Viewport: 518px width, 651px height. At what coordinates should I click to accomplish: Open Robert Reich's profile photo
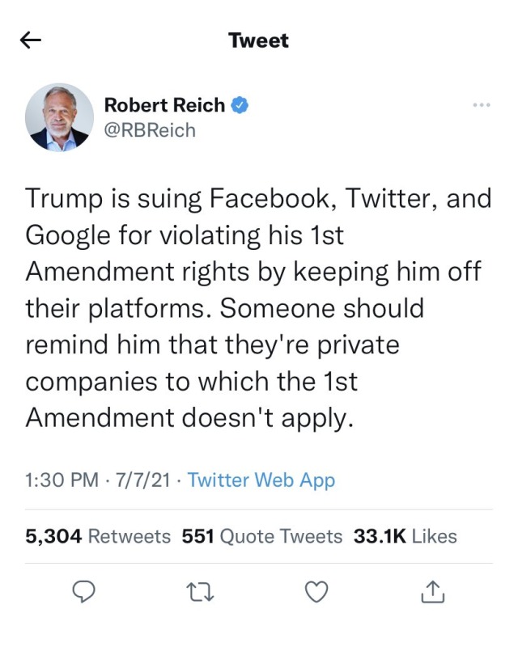[x=59, y=116]
